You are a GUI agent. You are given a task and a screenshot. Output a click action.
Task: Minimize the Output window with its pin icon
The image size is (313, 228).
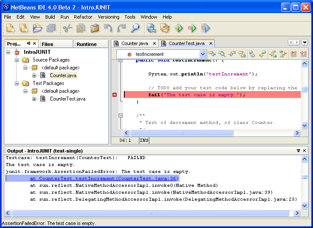(298, 150)
